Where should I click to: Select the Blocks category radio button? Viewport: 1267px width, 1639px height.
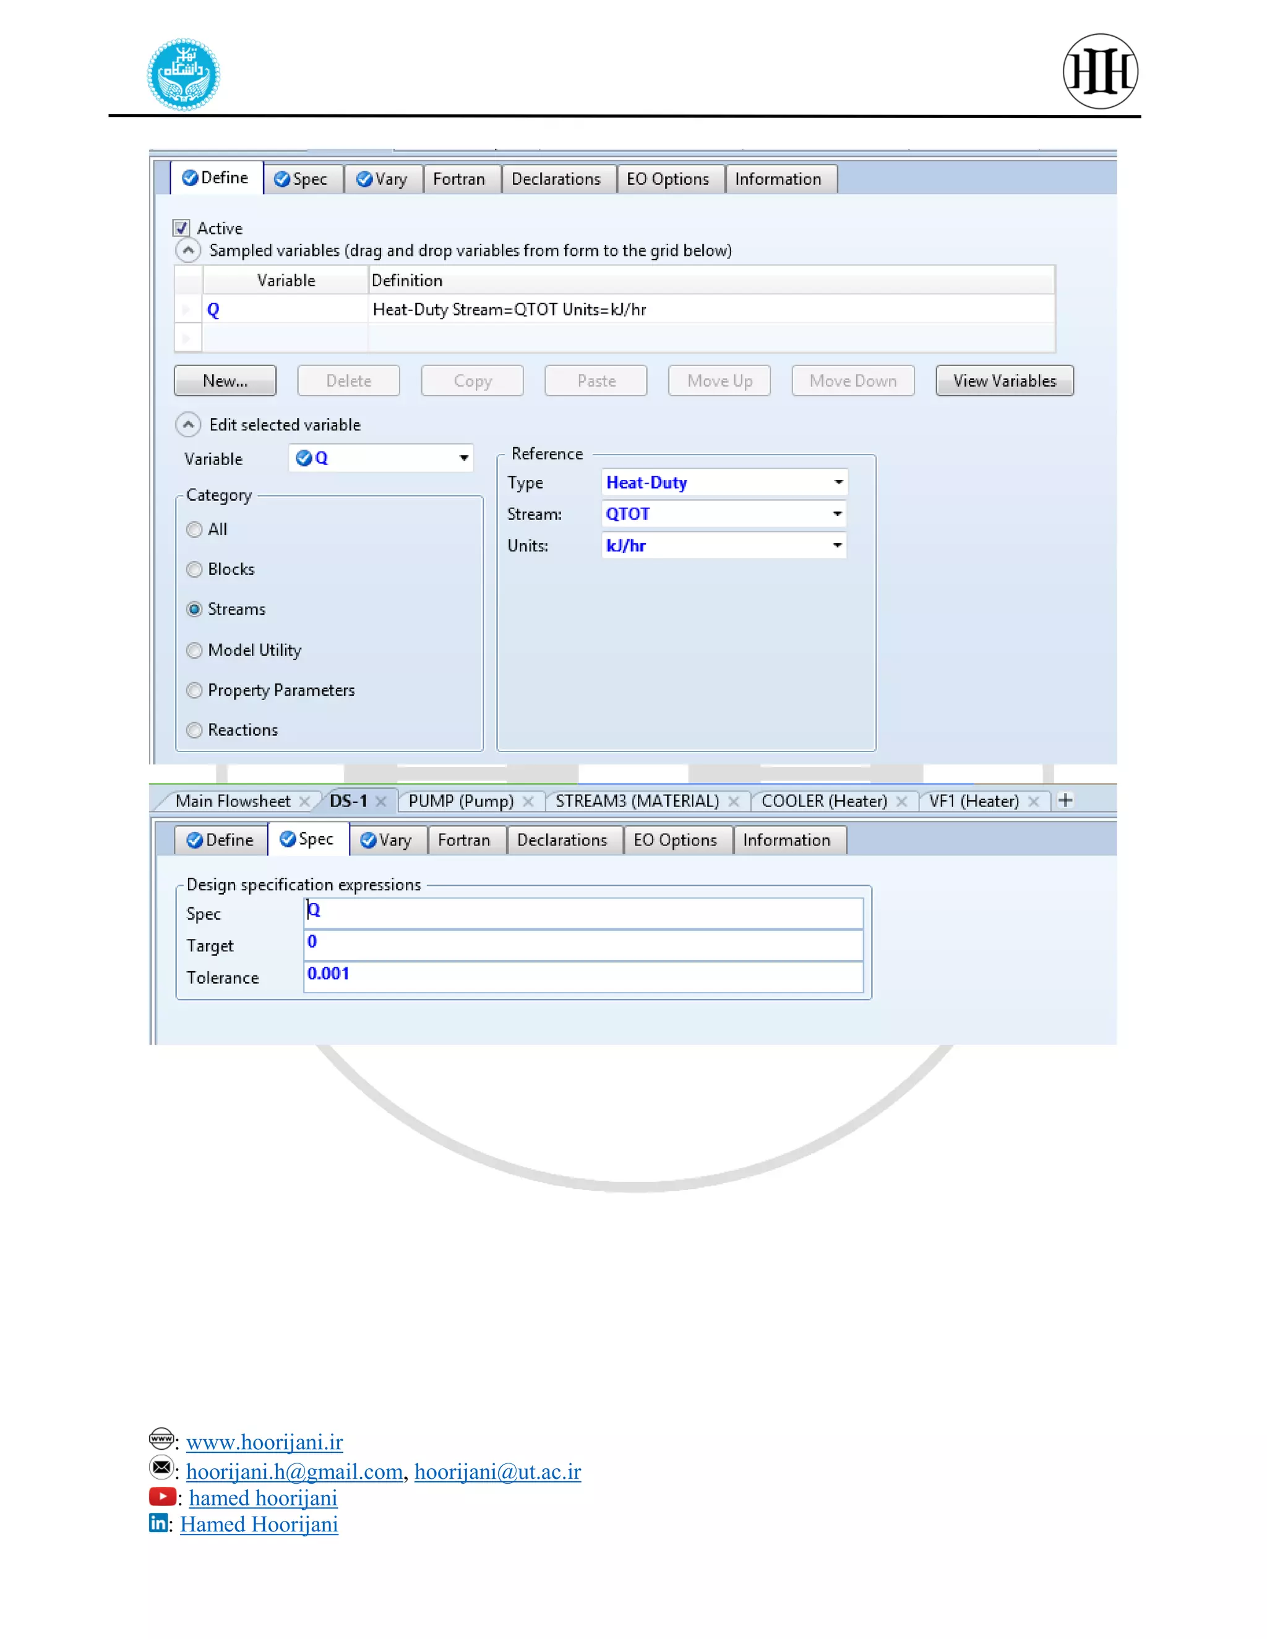pos(194,570)
